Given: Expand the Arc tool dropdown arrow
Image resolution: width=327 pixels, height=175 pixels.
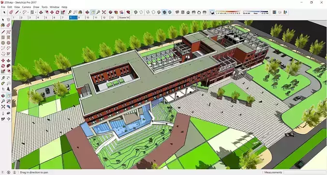Looking at the screenshot, I should click(28, 13).
